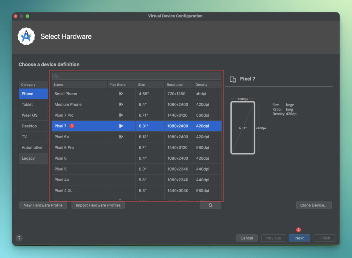Click the 6.71" size cell
352x258 pixels.
[150, 115]
